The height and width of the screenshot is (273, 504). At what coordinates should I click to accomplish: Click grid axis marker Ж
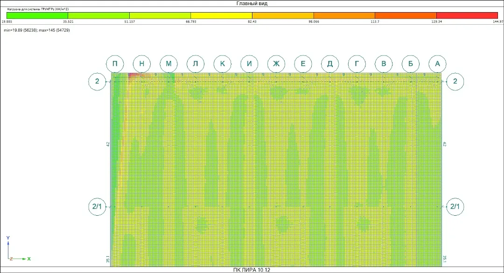(x=276, y=63)
